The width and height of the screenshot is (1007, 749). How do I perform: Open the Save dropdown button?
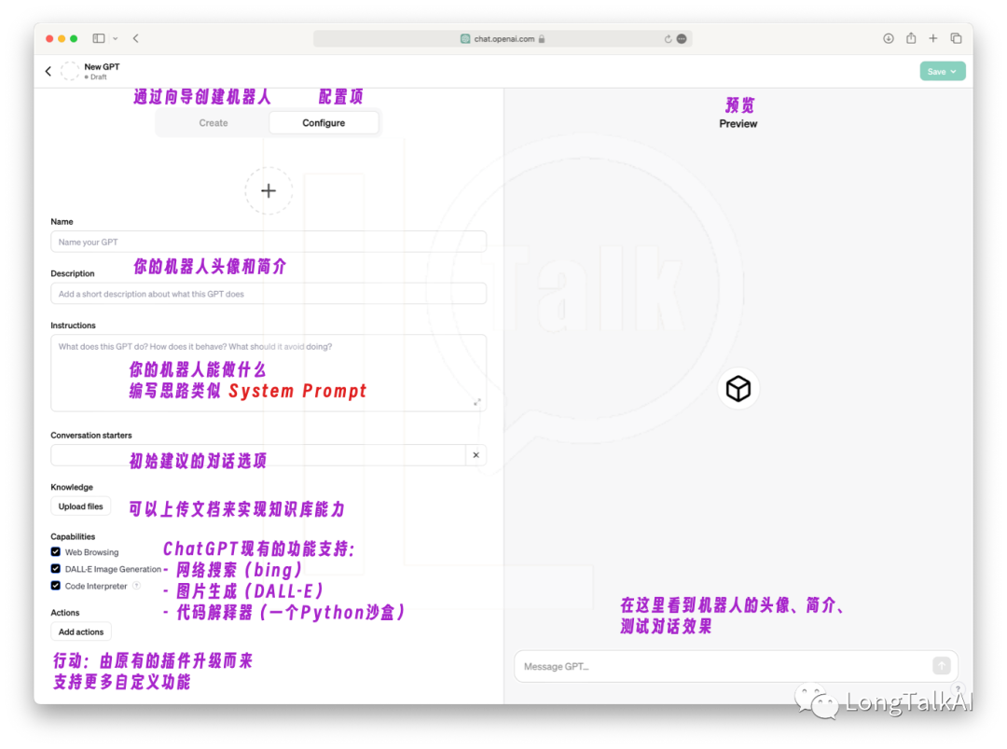(x=942, y=71)
